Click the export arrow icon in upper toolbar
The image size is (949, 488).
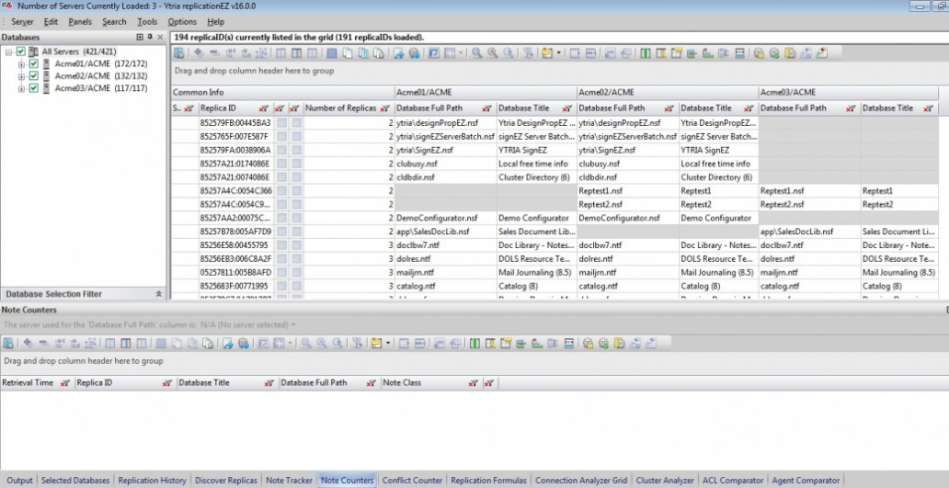(399, 52)
